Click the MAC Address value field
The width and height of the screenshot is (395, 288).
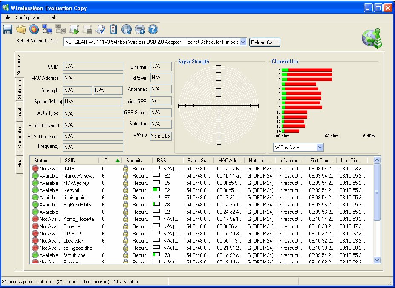93,78
